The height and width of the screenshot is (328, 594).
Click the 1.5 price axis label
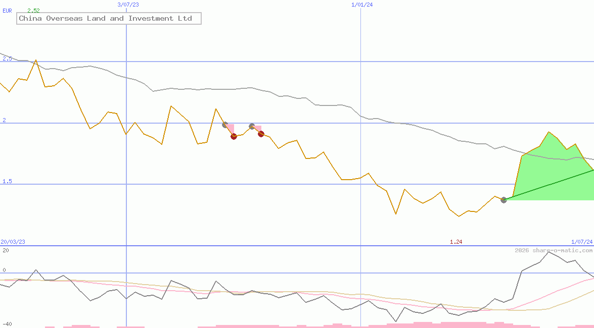7,181
